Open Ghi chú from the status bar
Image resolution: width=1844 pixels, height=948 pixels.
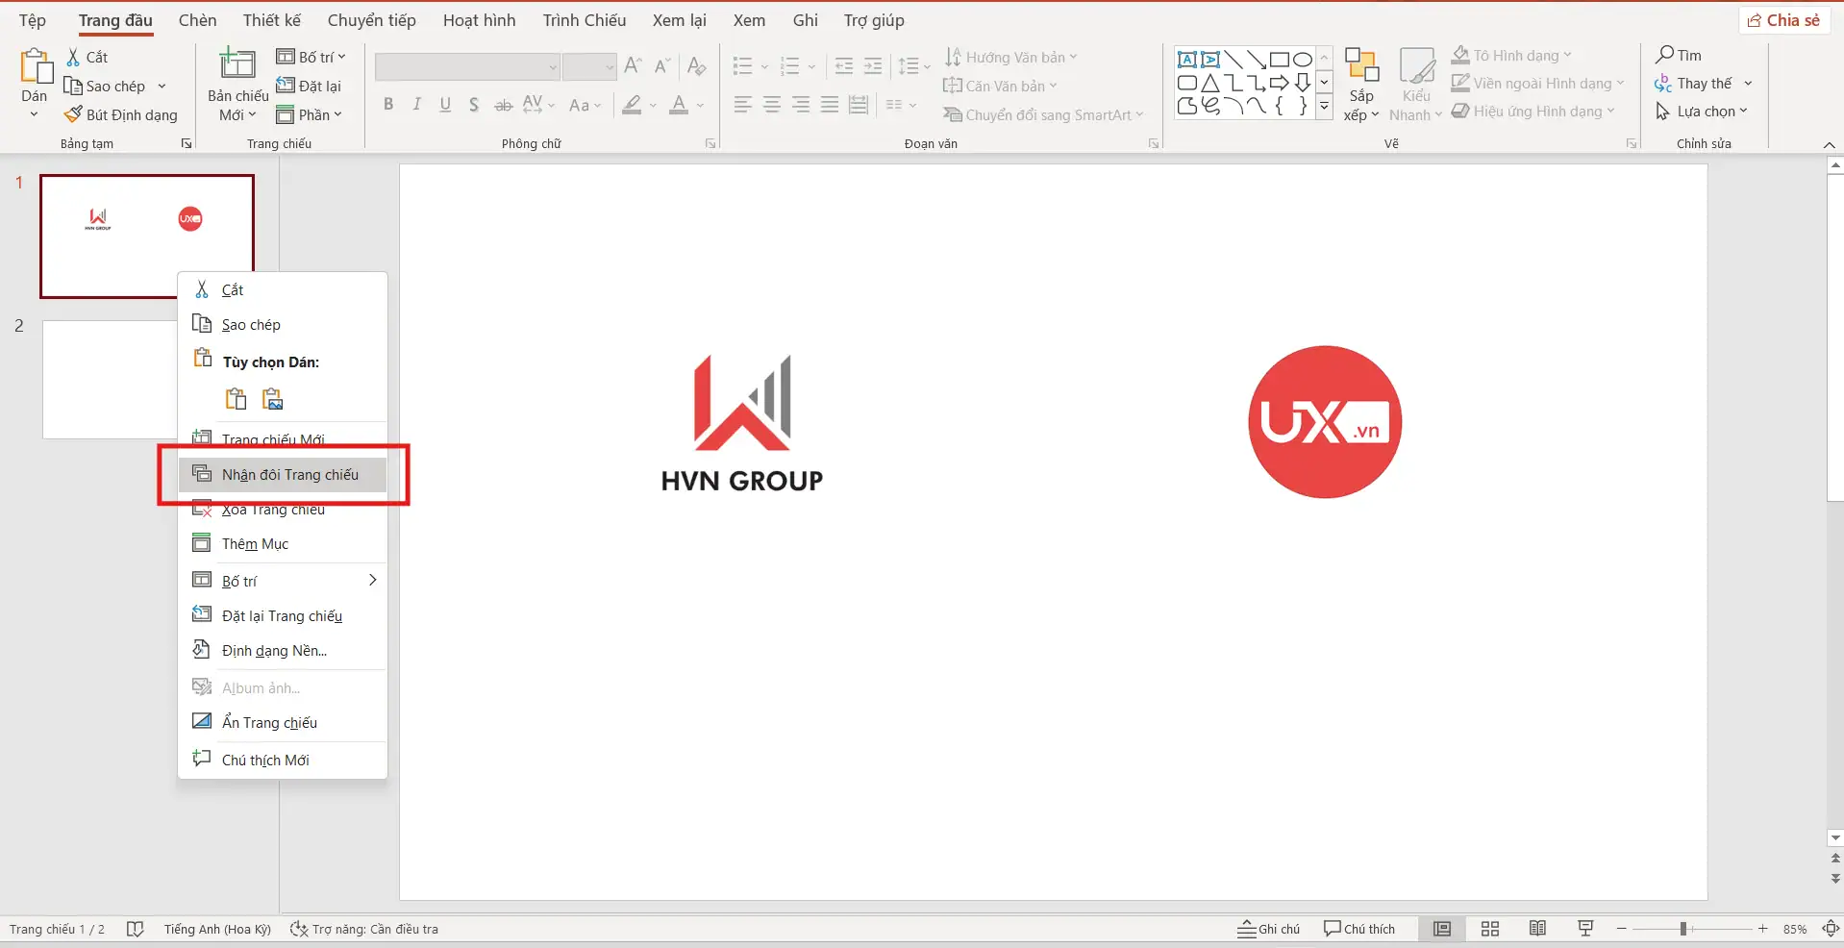point(1267,928)
